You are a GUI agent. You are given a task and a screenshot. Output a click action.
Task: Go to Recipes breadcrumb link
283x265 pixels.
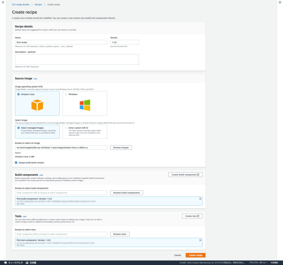point(38,4)
